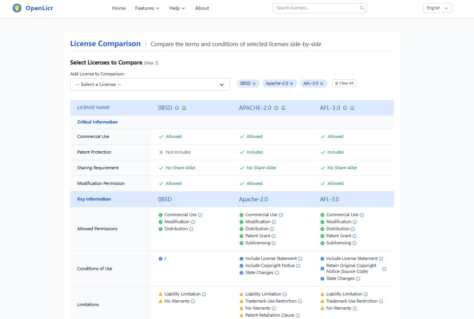Image resolution: width=474 pixels, height=319 pixels.
Task: Remove the AFL-3.0 tag with its X
Action: (322, 84)
